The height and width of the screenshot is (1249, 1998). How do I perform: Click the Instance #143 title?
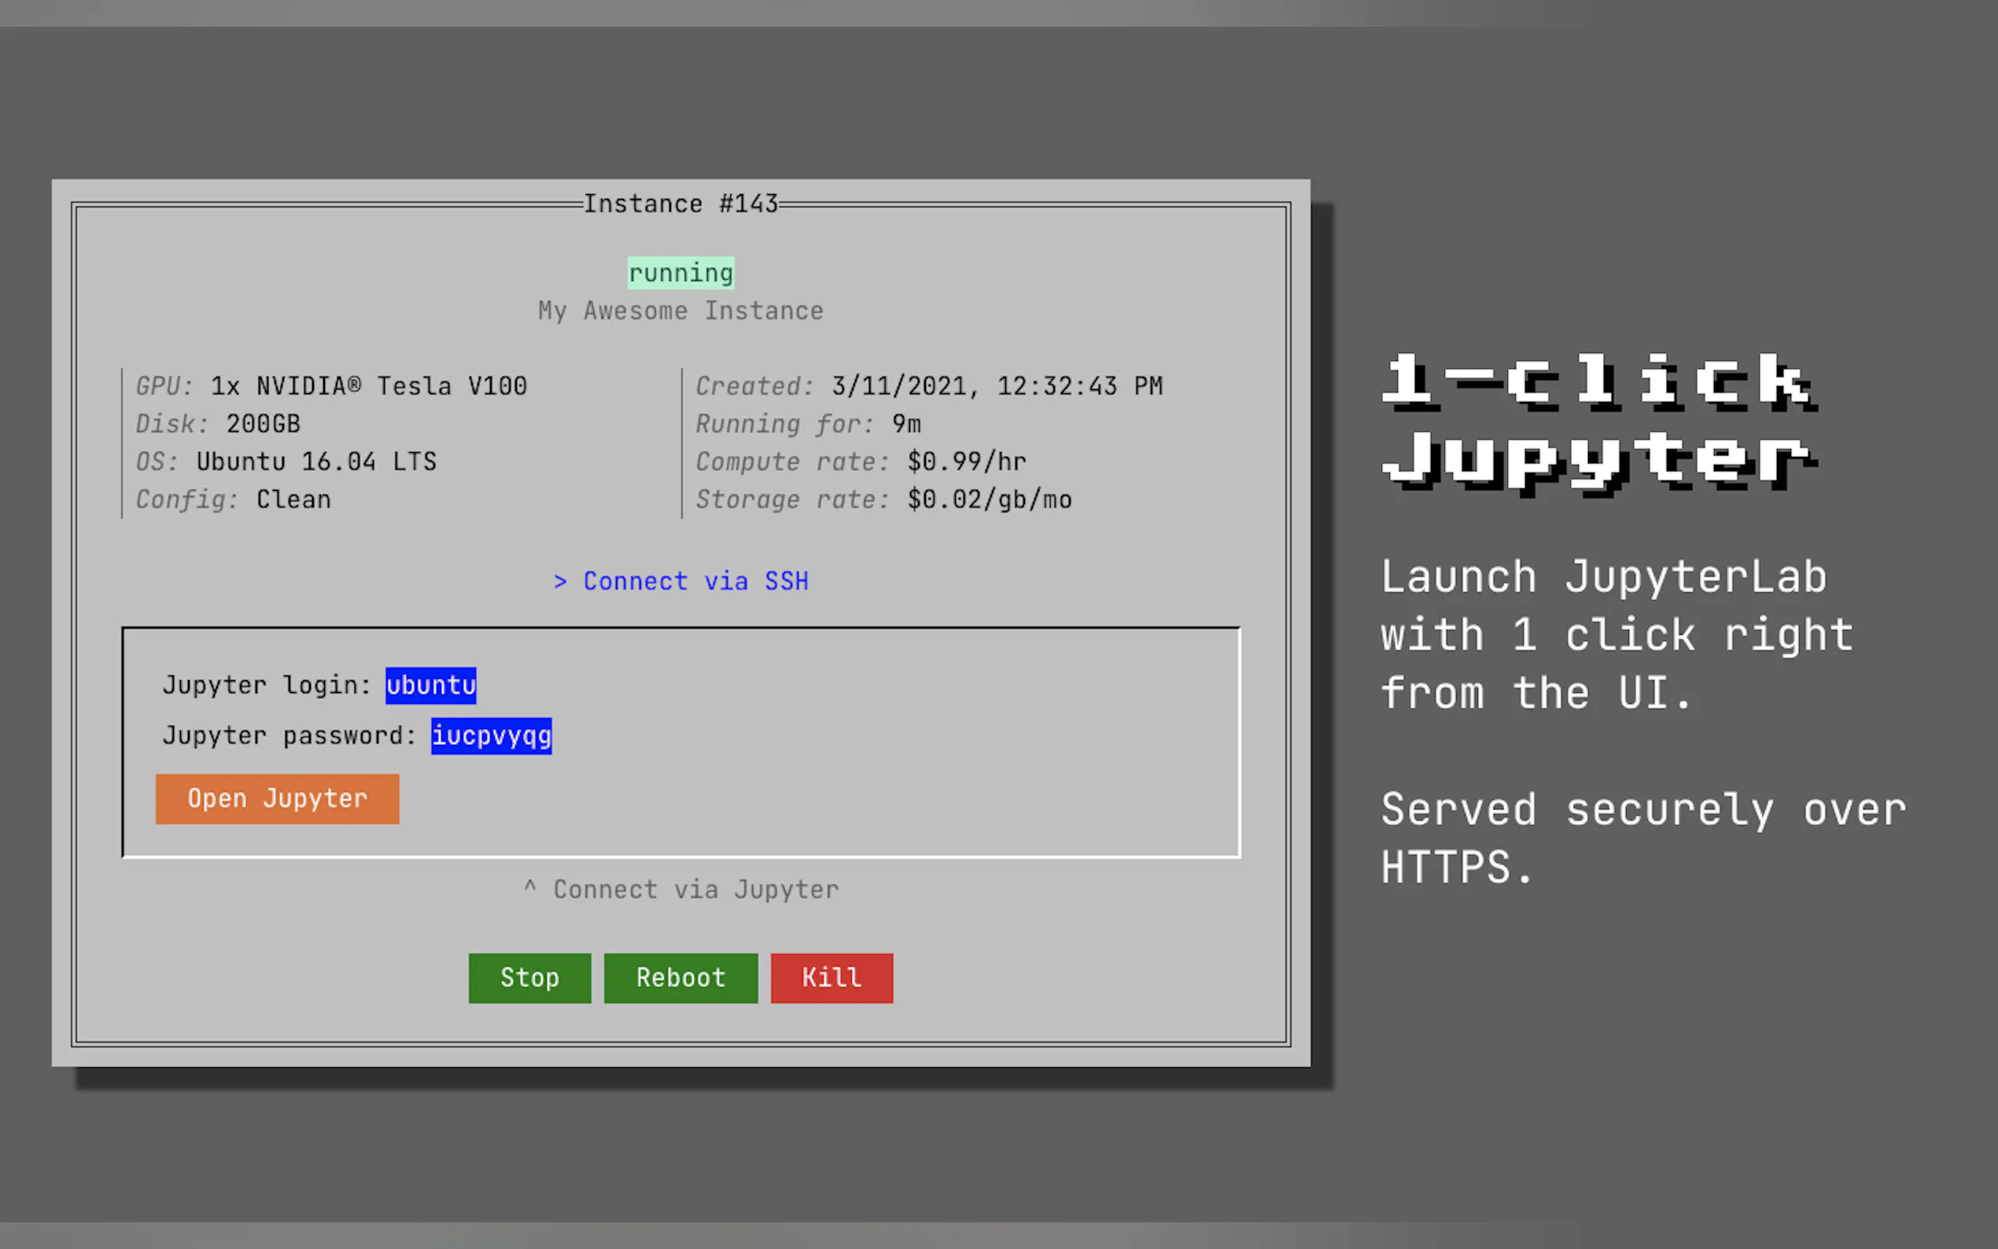[x=680, y=204]
